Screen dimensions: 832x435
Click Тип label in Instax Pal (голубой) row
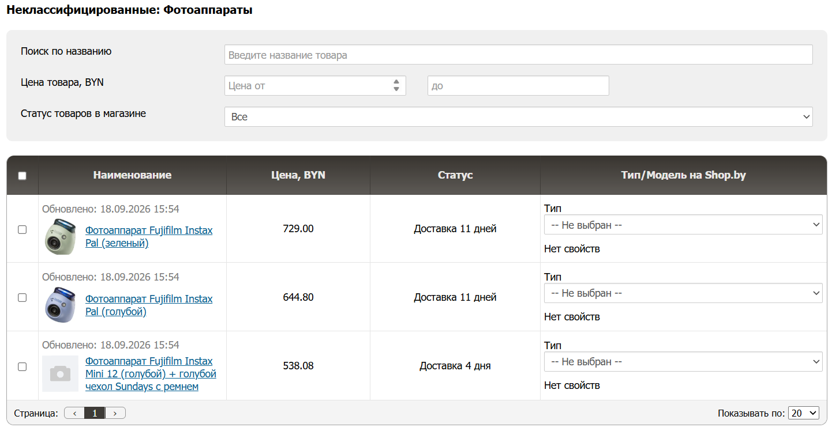pos(553,277)
